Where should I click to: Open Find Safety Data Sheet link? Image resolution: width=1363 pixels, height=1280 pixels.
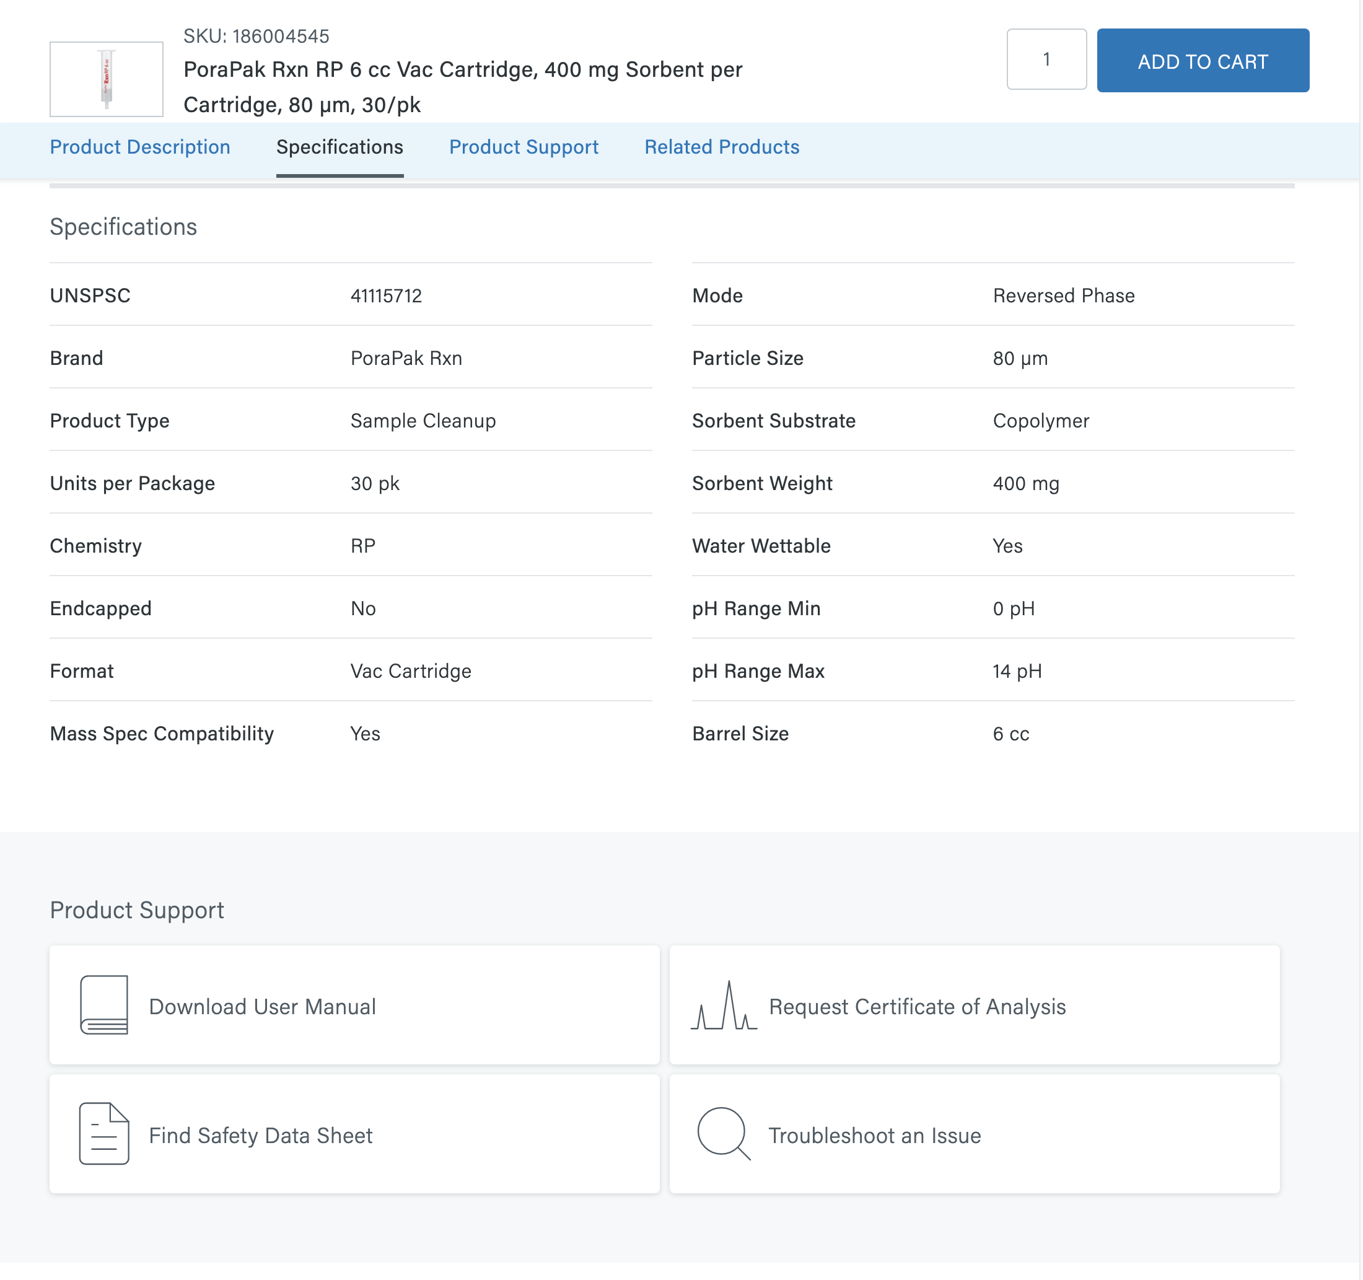(261, 1136)
